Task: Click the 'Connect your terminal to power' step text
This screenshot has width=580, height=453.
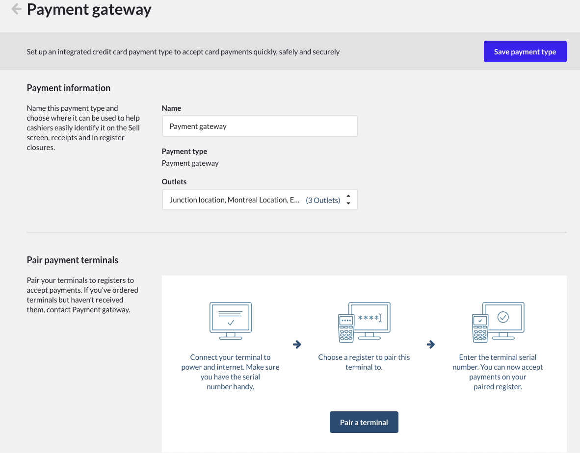Action: [x=230, y=372]
